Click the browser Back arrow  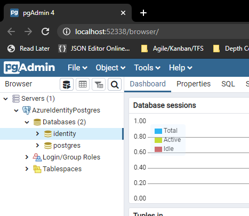(x=11, y=31)
